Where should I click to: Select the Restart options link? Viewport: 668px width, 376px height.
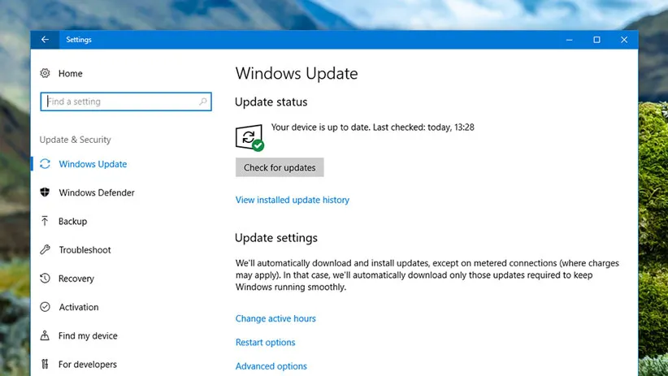(x=265, y=343)
